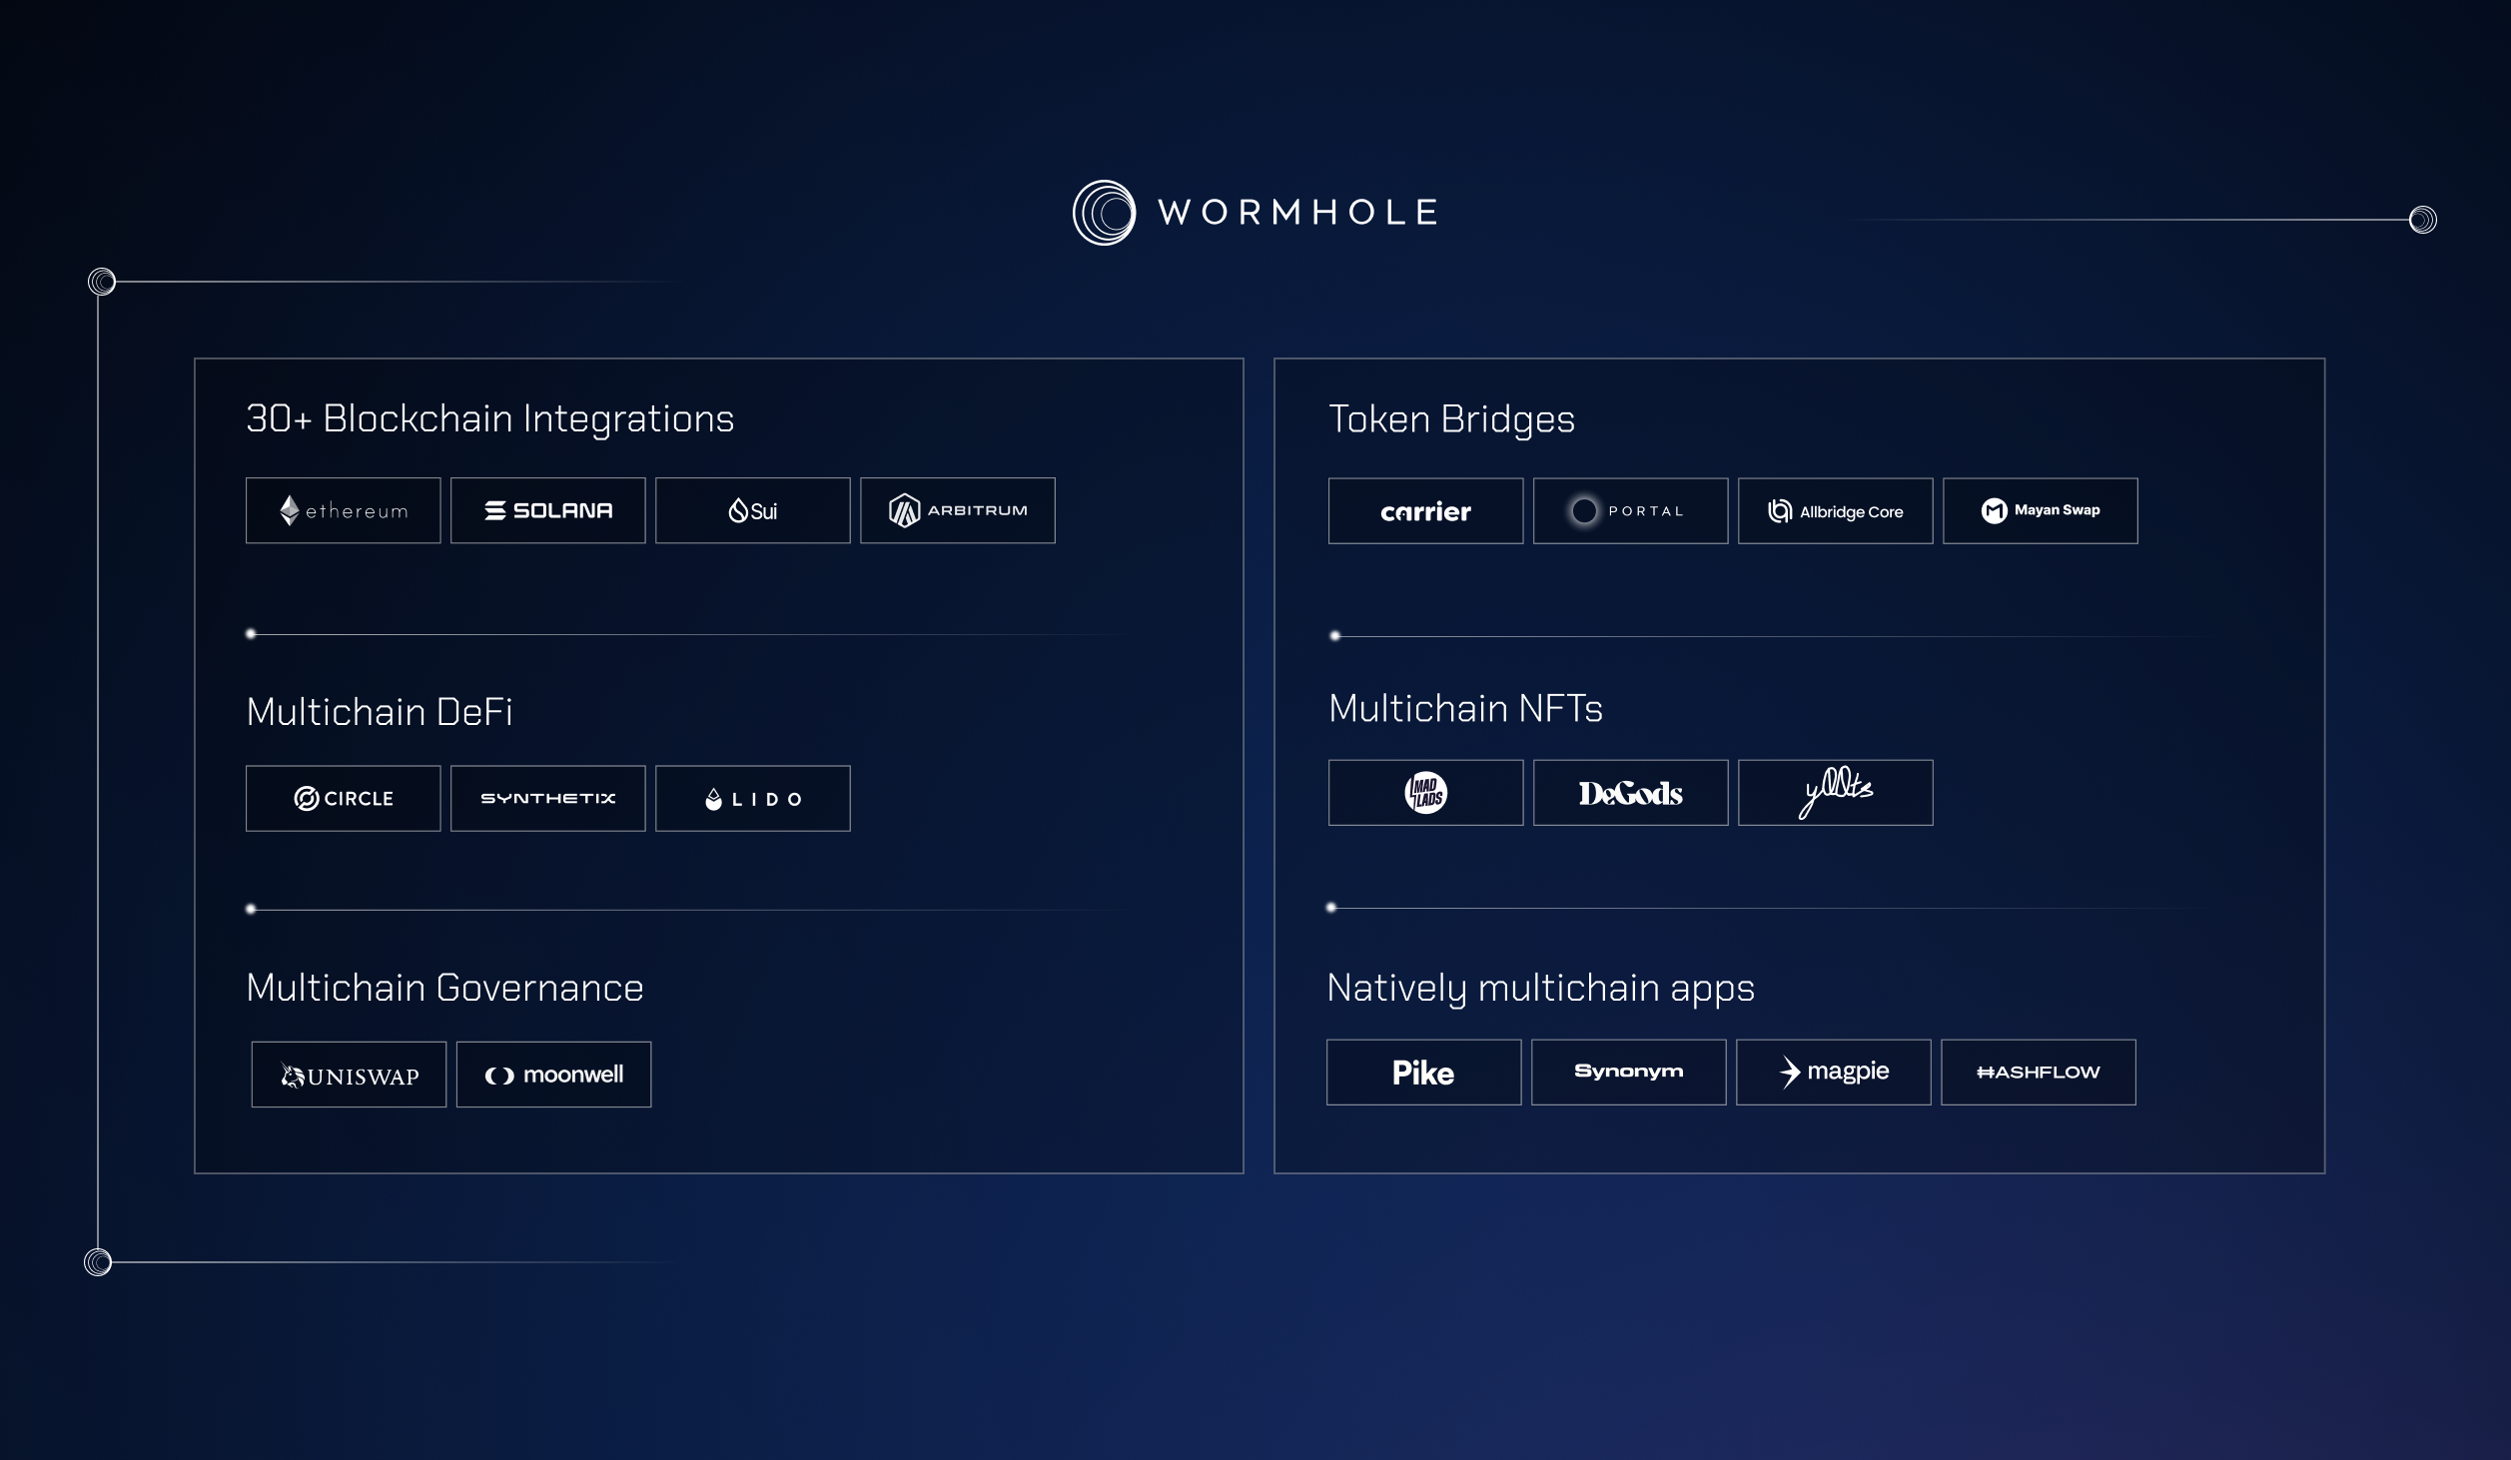
Task: Open the Portal token bridge tile
Action: click(1630, 510)
